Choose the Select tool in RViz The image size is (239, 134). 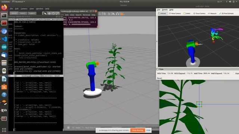point(187,13)
